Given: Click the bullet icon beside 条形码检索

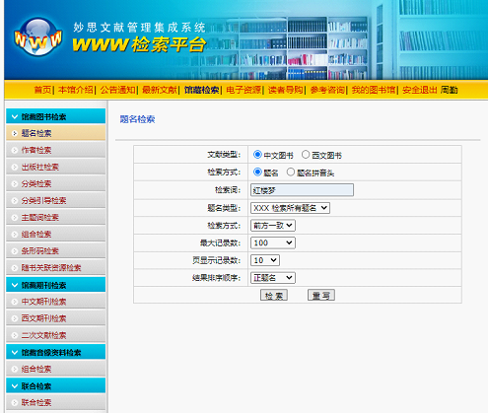Looking at the screenshot, I should click(15, 251).
